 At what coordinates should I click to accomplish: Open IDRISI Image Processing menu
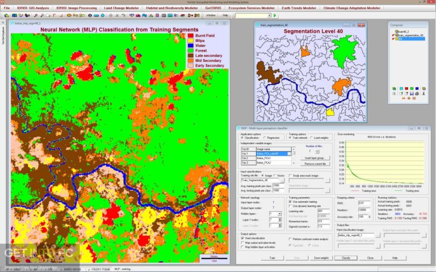tap(77, 8)
